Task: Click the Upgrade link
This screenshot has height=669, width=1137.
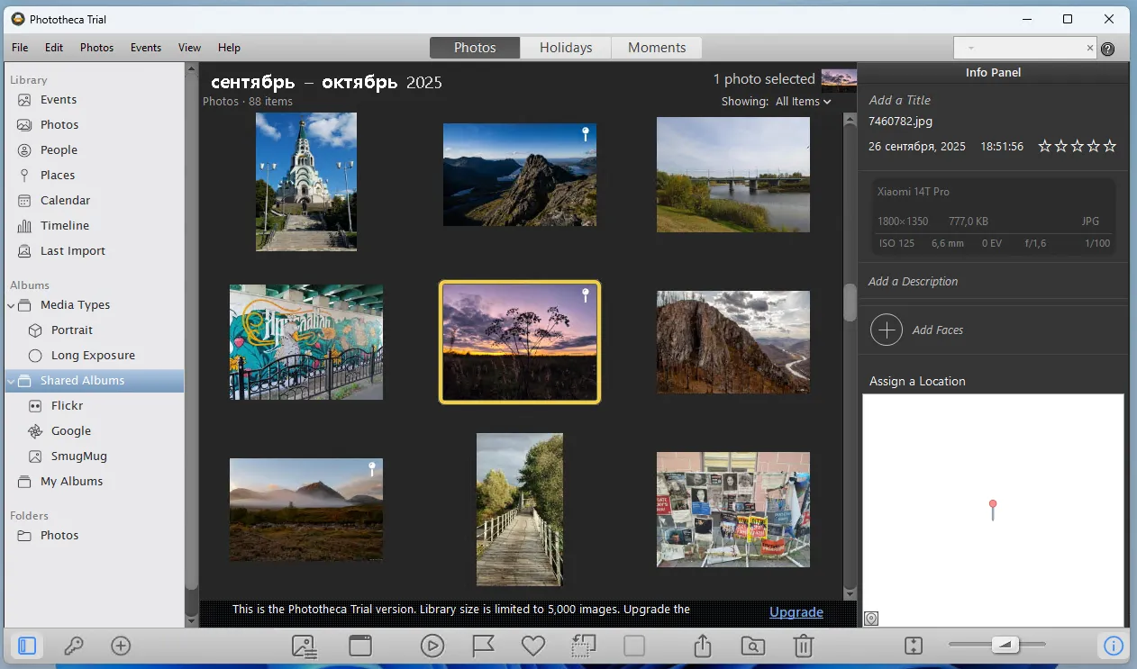Action: (x=796, y=612)
